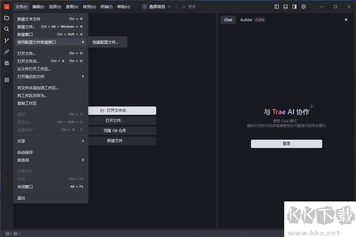Expand the 选择项目 project dropdown
Image resolution: width=356 pixels, height=237 pixels.
point(156,7)
